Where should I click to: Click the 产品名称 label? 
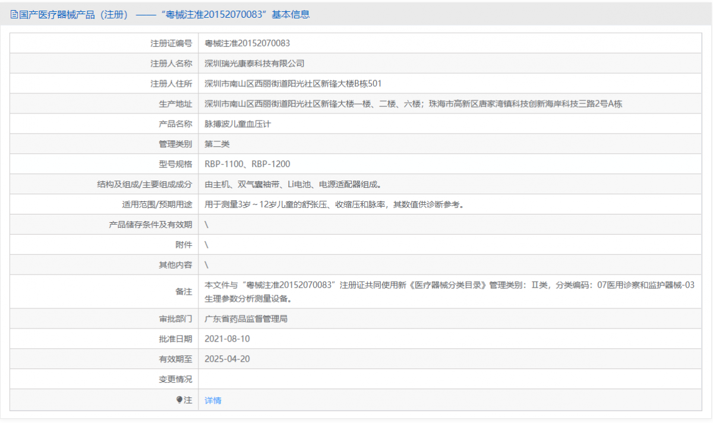click(176, 124)
